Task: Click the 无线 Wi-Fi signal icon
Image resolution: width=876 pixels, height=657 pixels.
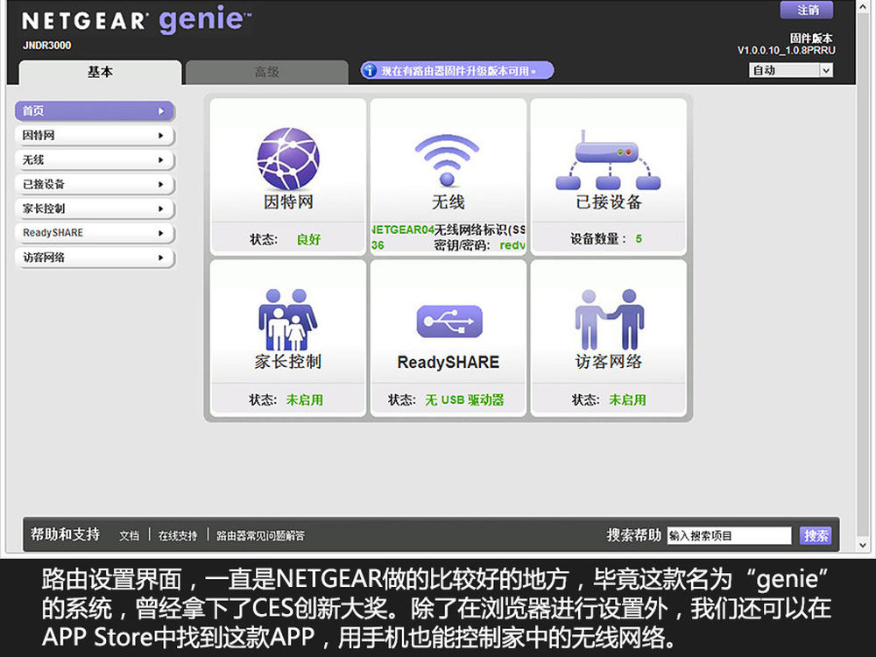Action: click(447, 159)
